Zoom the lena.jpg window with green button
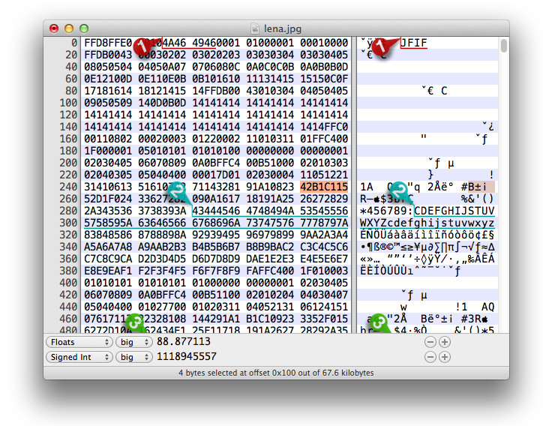This screenshot has width=543, height=426. pyautogui.click(x=84, y=28)
